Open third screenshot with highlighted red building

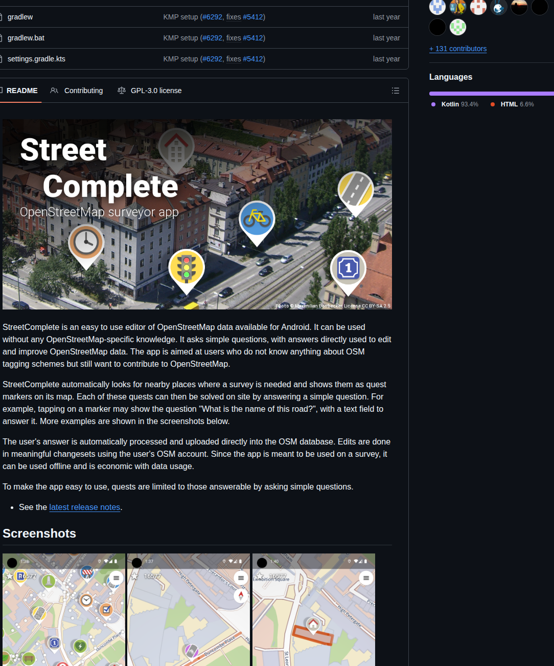[x=314, y=610]
